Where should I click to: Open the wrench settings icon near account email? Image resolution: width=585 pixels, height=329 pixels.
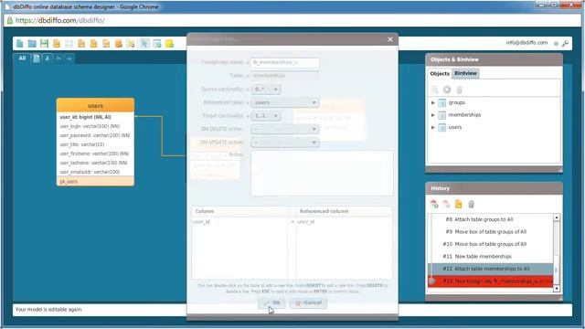tap(565, 43)
